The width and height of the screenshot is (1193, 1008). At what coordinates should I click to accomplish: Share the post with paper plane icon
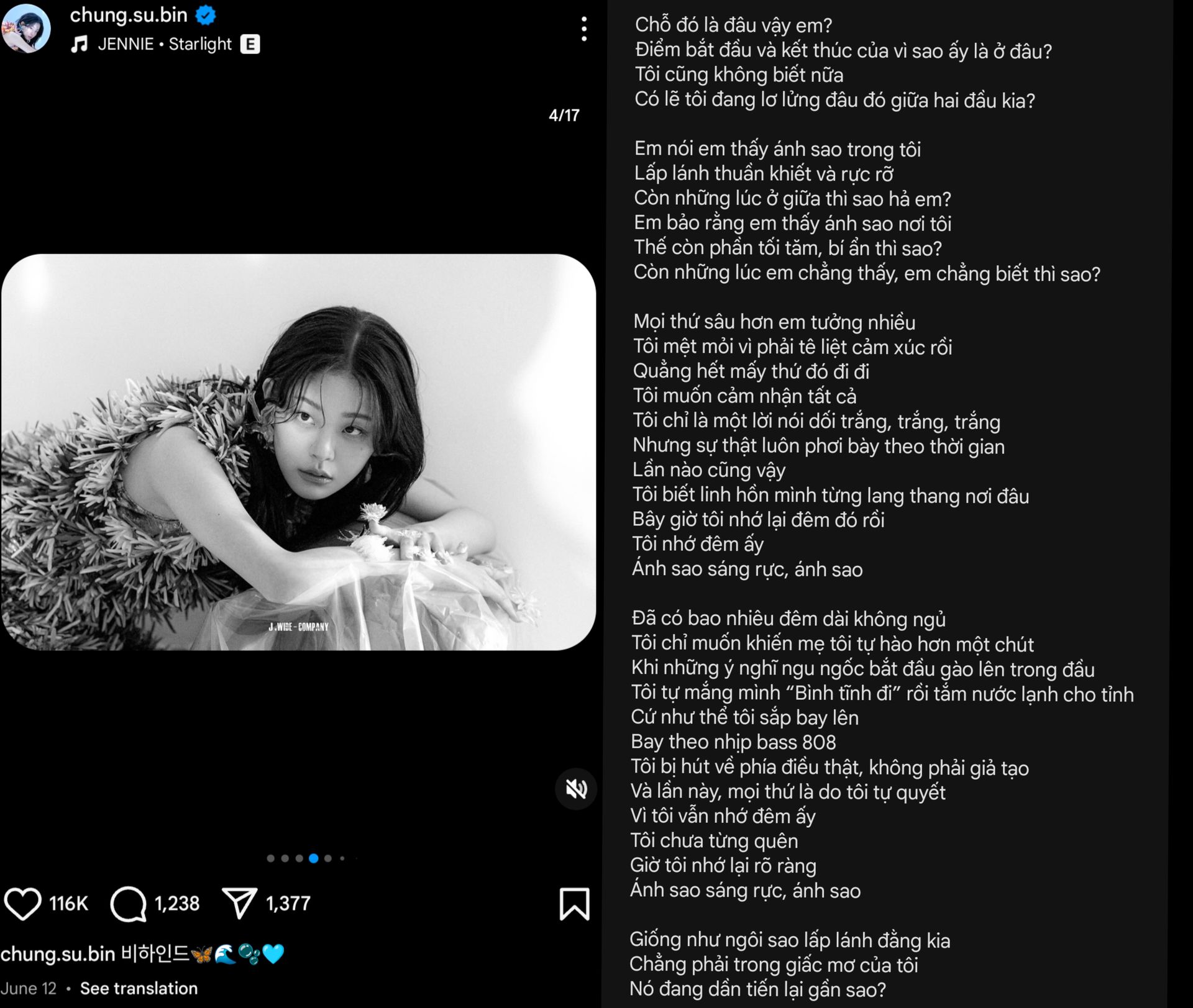pyautogui.click(x=239, y=903)
